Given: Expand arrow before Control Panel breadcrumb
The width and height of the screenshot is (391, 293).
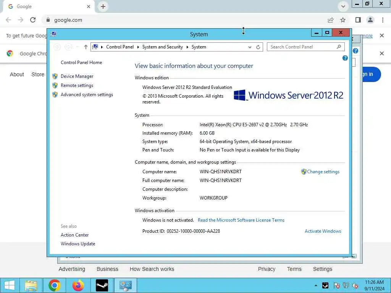Looking at the screenshot, I should tap(102, 47).
